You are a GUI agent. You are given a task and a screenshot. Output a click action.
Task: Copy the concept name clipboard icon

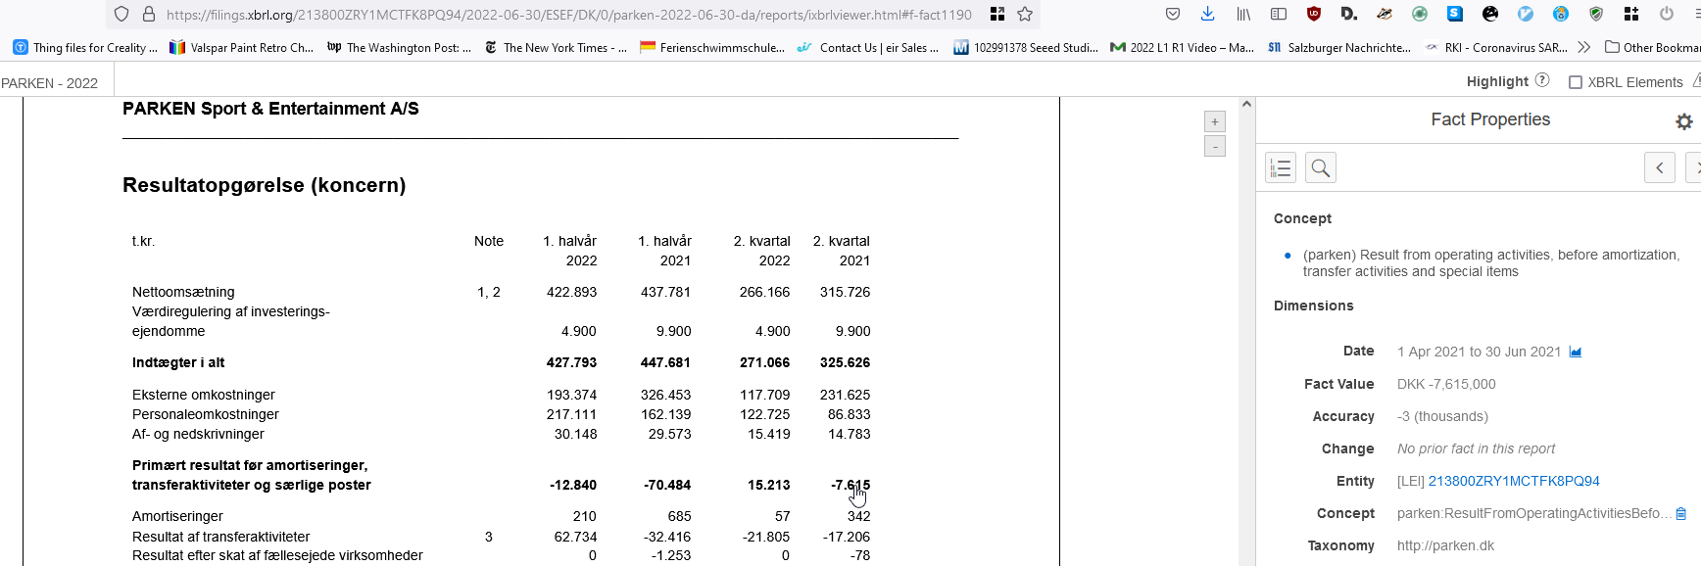tap(1681, 514)
